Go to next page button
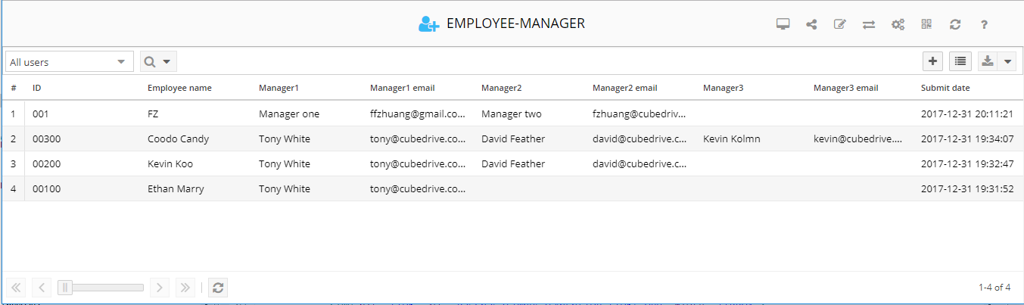The image size is (1024, 305). tap(159, 287)
